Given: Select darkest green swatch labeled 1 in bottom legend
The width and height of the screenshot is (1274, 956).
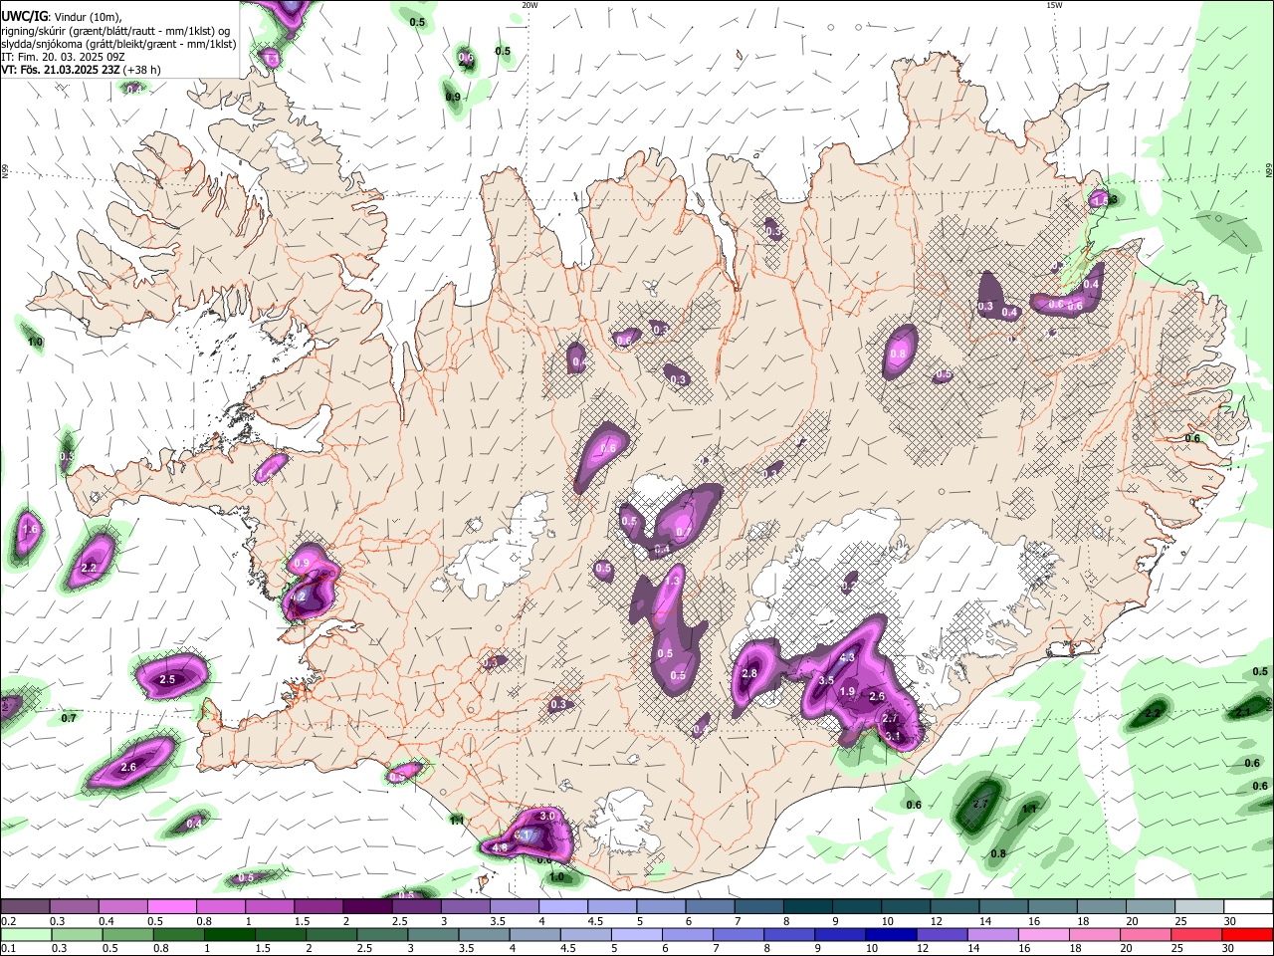Looking at the screenshot, I should (229, 935).
